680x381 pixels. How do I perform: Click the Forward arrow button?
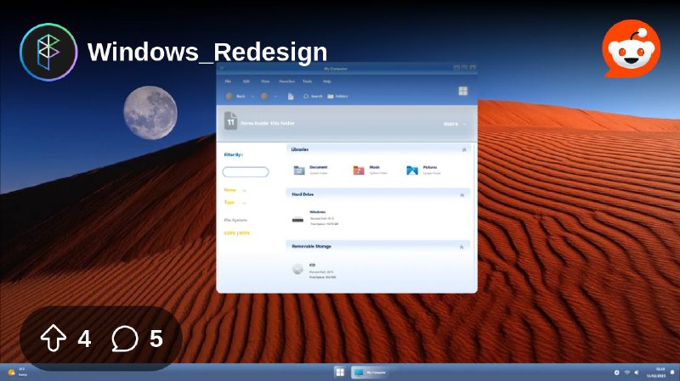[264, 96]
